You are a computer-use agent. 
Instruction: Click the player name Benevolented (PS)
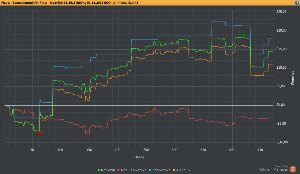[25, 2]
